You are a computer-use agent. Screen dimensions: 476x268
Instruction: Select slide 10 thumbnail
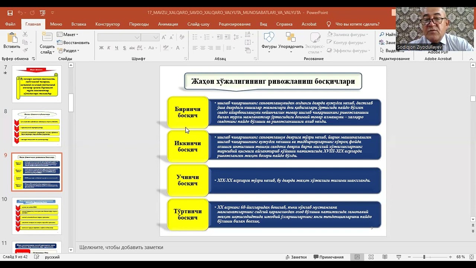37,216
